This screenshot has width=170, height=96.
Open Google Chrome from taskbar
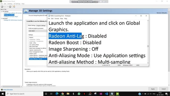[x=62, y=94]
